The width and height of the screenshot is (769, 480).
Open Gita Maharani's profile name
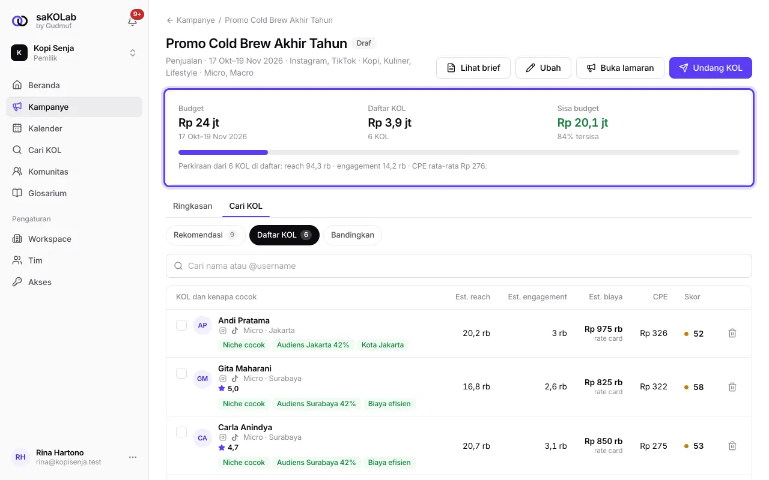pos(245,368)
